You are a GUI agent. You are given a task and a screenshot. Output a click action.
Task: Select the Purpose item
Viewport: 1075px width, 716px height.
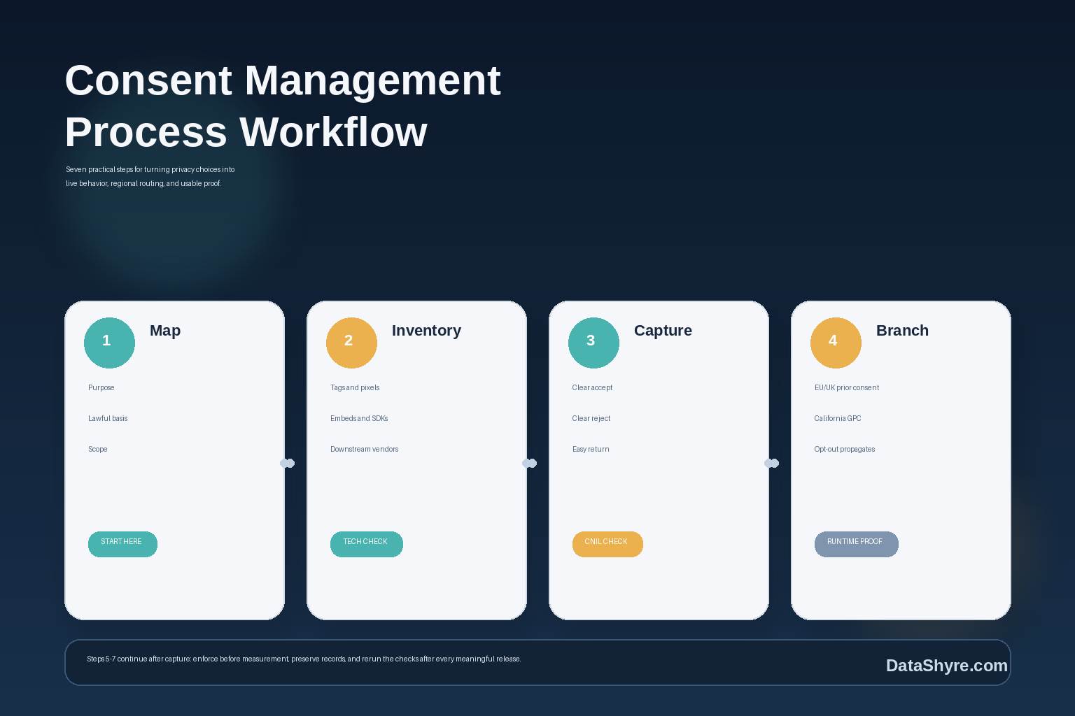pyautogui.click(x=101, y=387)
